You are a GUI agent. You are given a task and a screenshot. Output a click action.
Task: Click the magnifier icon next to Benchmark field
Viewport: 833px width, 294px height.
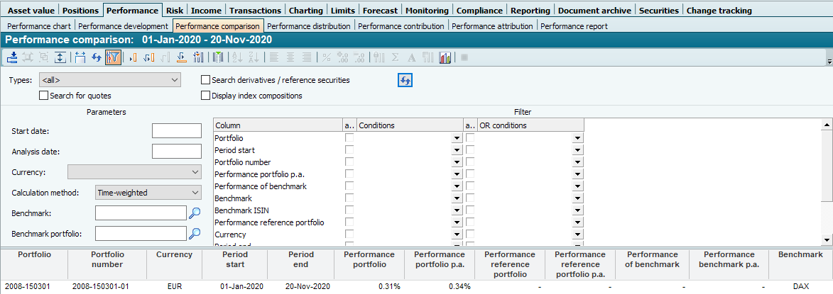coord(194,213)
